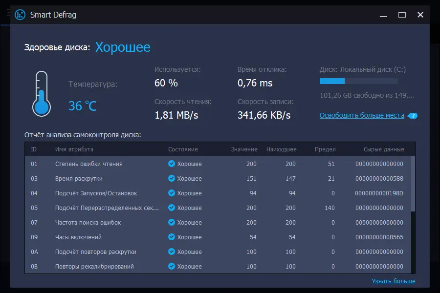This screenshot has height=293, width=440.
Task: Click status check icon for Степень ошибки чтения
Action: [172, 164]
